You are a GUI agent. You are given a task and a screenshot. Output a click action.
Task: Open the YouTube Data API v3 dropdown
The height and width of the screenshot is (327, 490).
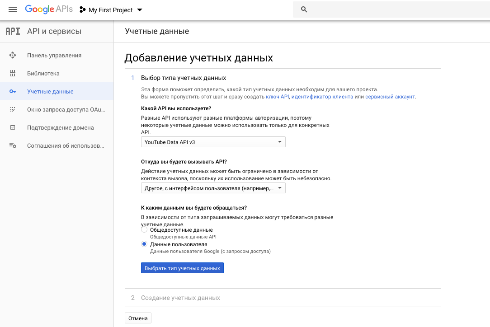pos(213,141)
